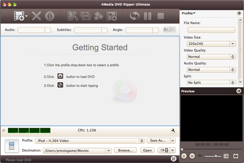This screenshot has height=163, width=244.
Task: Open the Info toolbar icon
Action: [x=50, y=16]
